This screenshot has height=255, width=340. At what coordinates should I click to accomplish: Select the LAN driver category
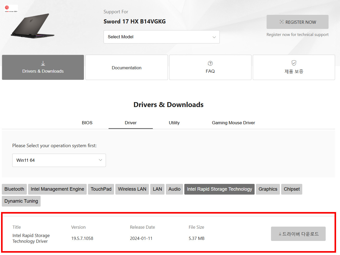[157, 189]
